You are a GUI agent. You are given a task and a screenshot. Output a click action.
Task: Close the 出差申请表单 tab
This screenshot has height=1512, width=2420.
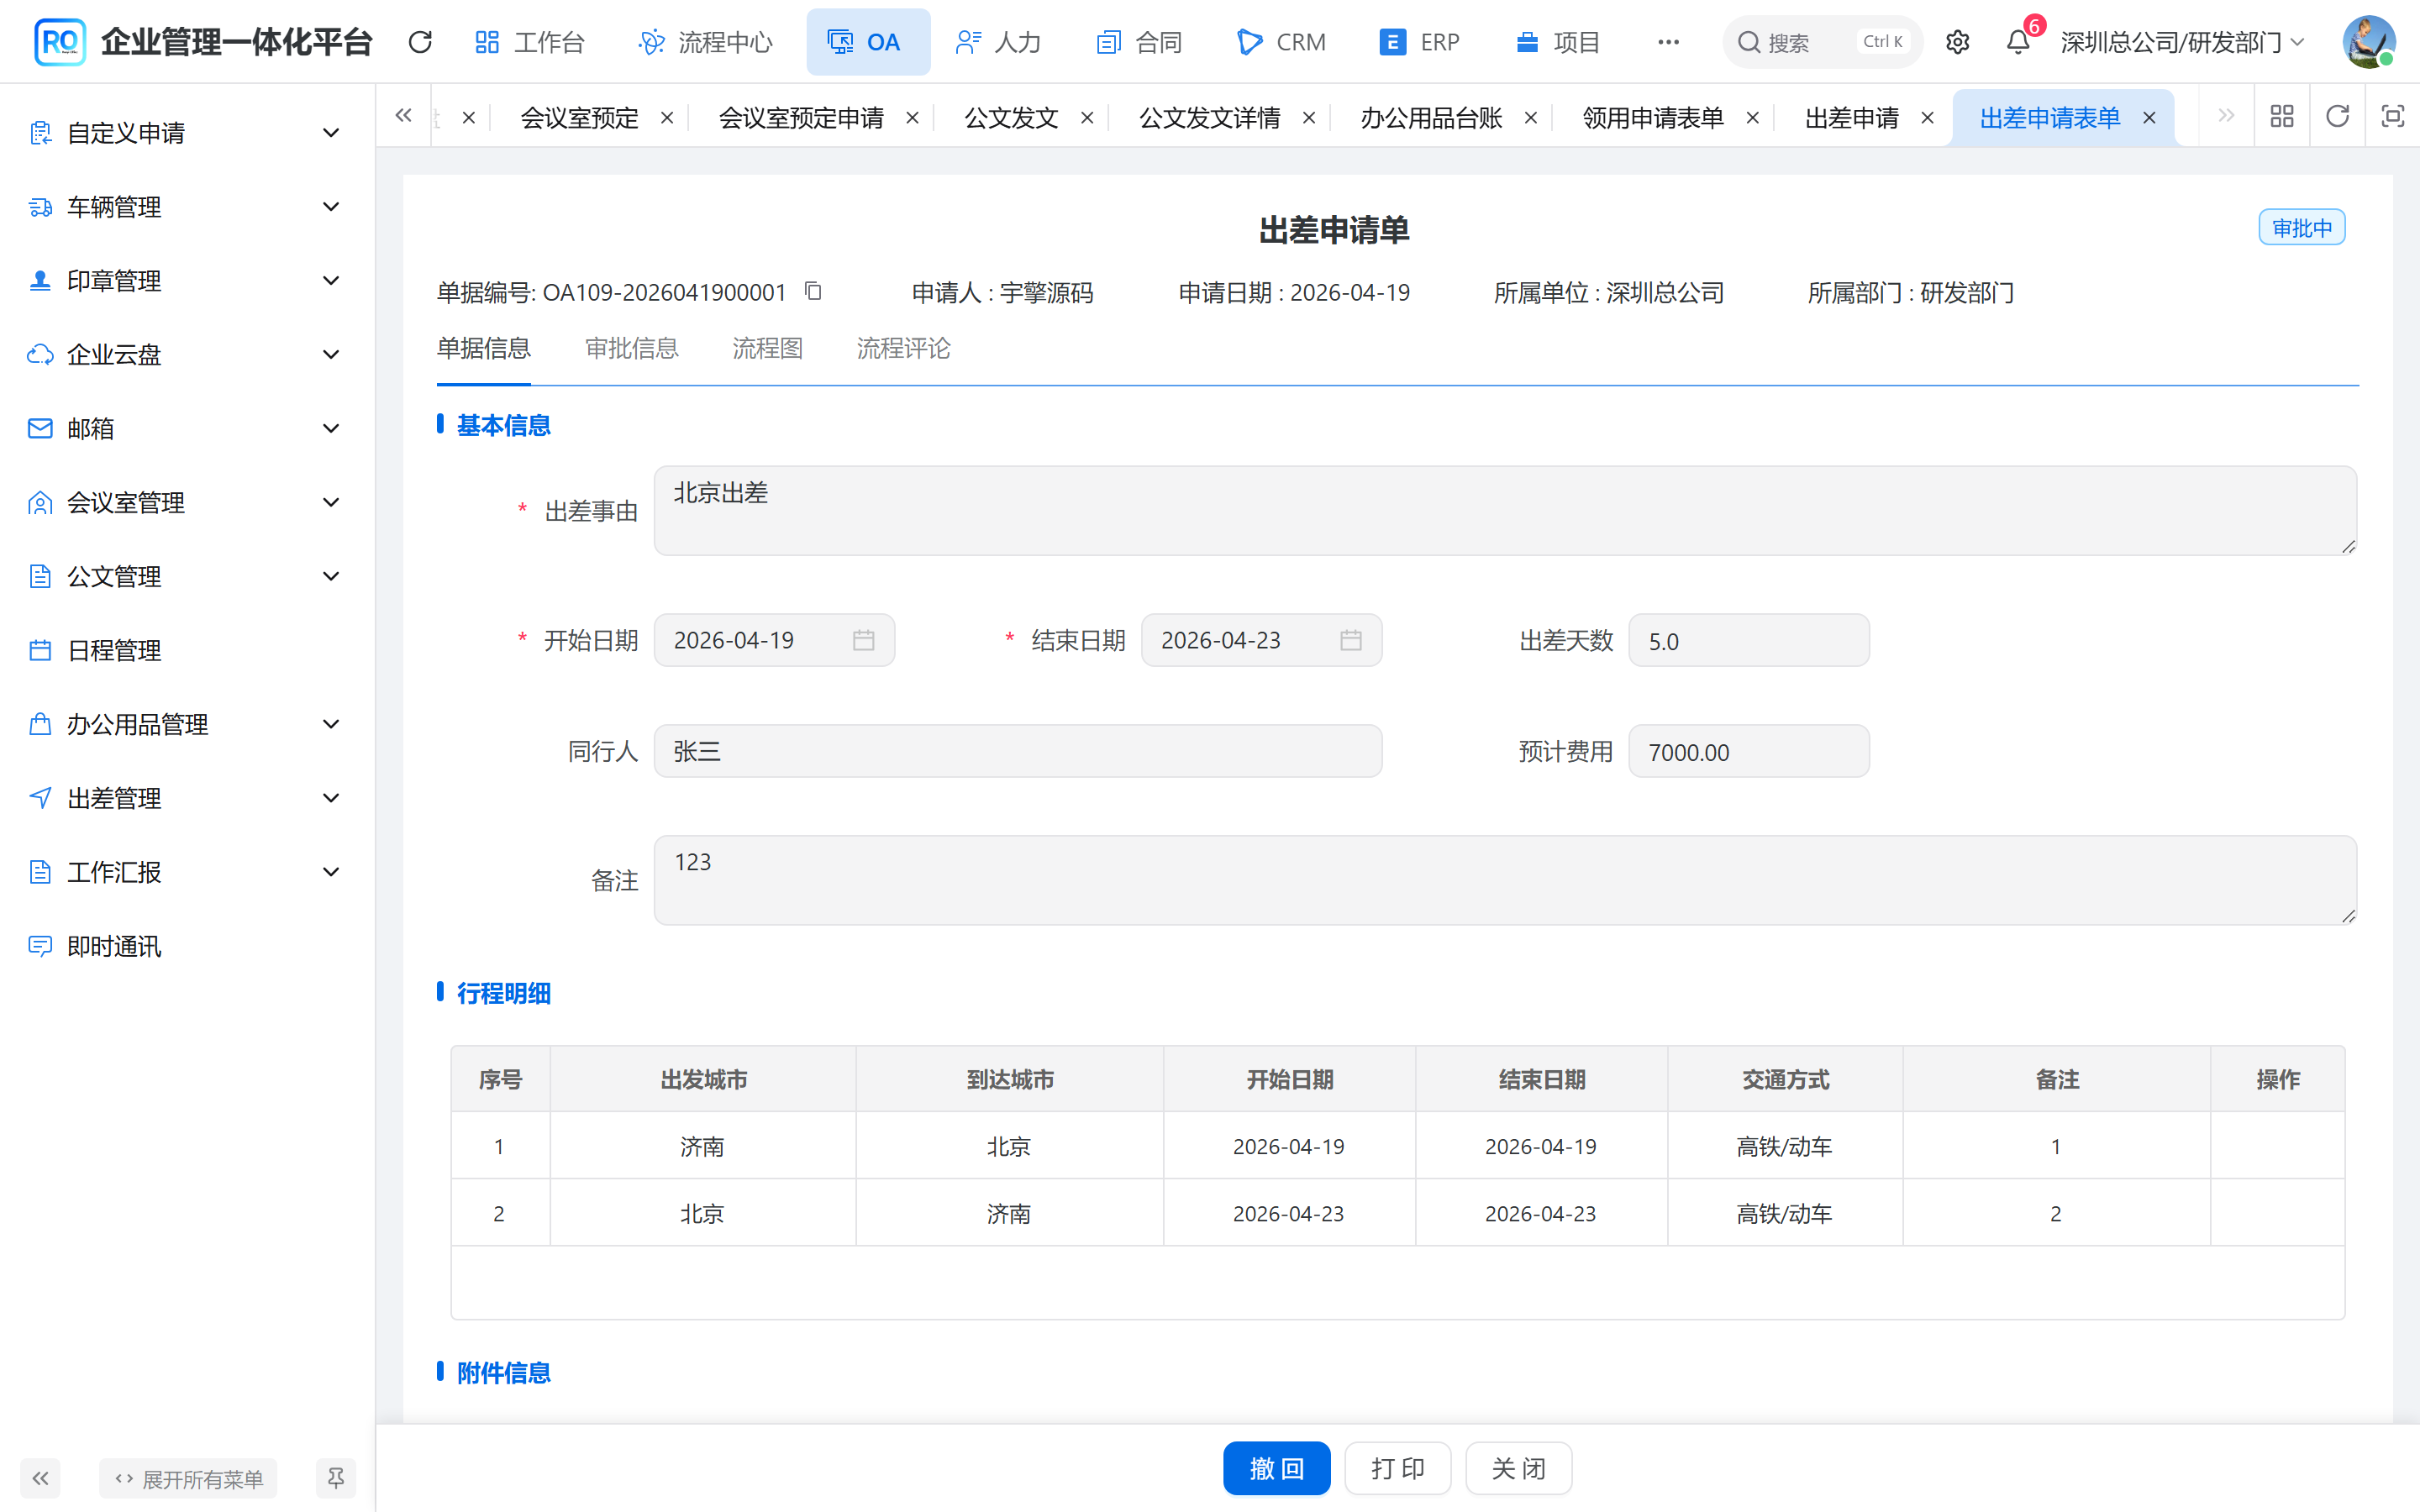[x=2149, y=118]
